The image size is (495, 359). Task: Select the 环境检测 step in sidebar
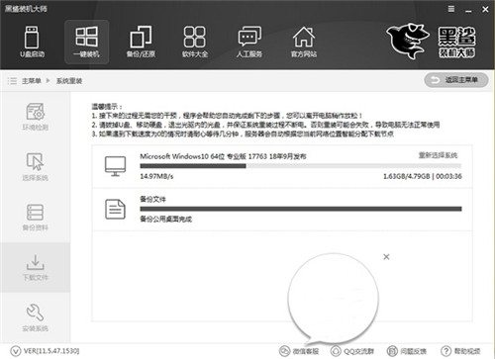36,117
